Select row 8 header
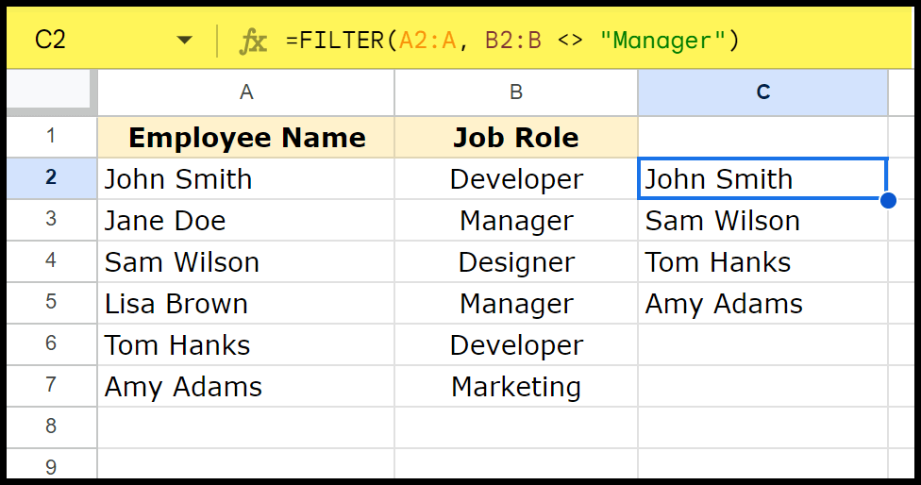 (x=52, y=426)
